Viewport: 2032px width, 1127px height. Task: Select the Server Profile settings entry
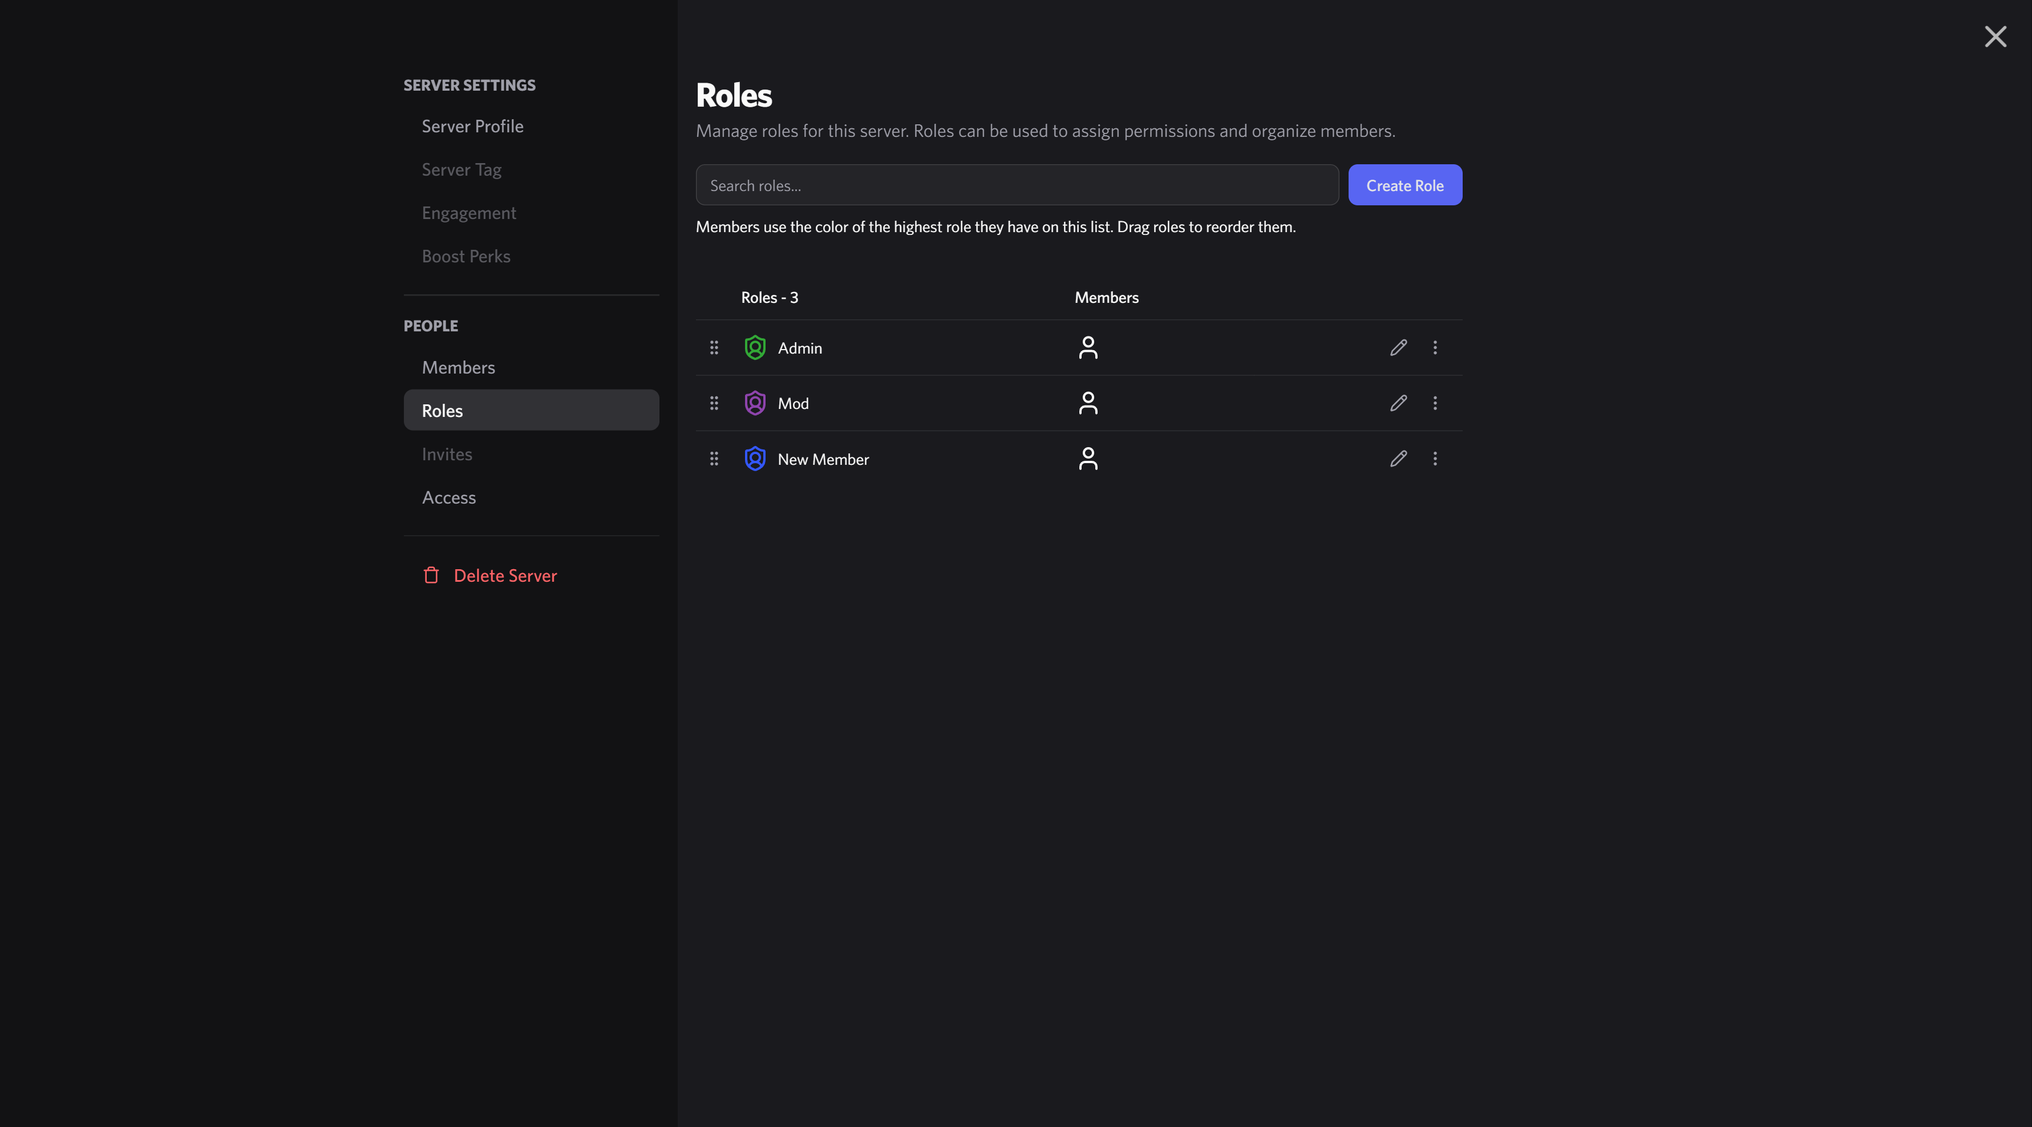pyautogui.click(x=472, y=126)
